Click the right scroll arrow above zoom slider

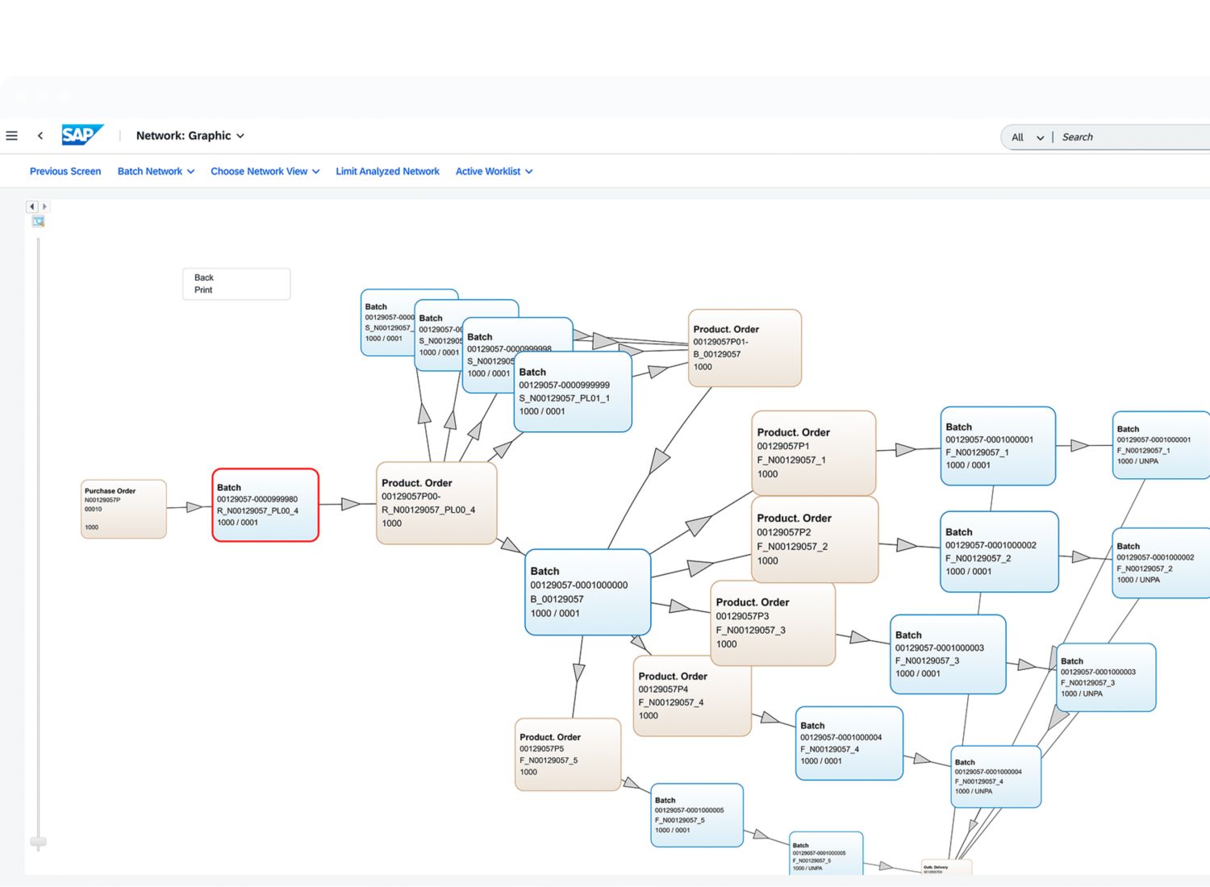click(x=44, y=206)
